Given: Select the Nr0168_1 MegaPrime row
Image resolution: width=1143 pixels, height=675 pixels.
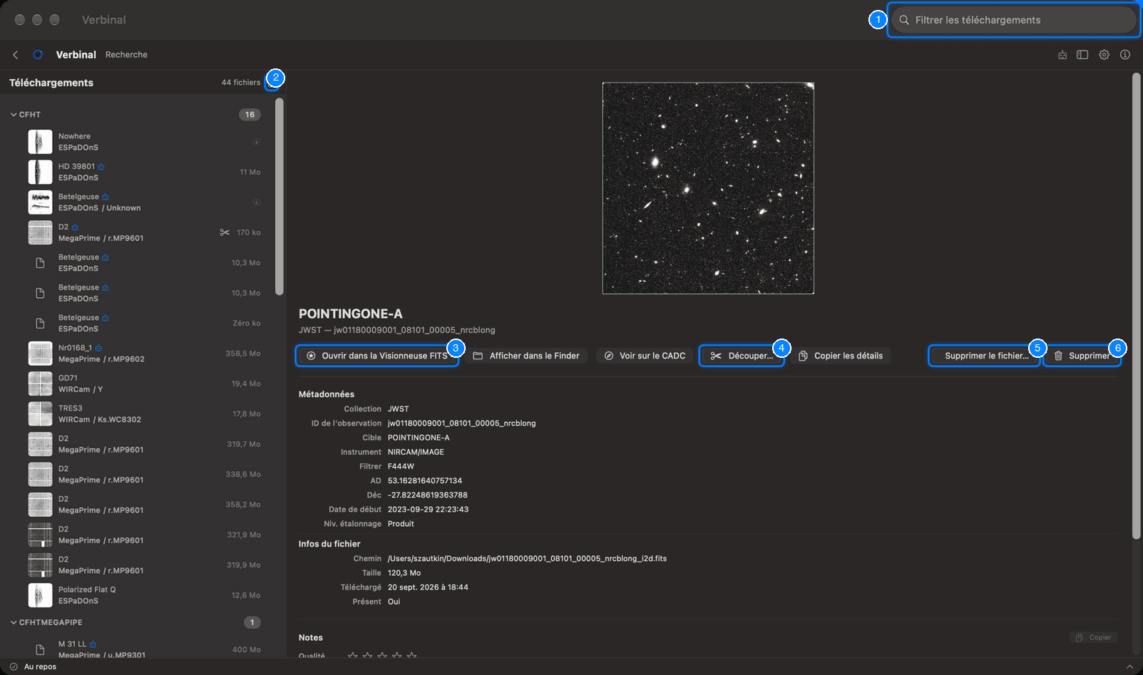Looking at the screenshot, I should 144,354.
